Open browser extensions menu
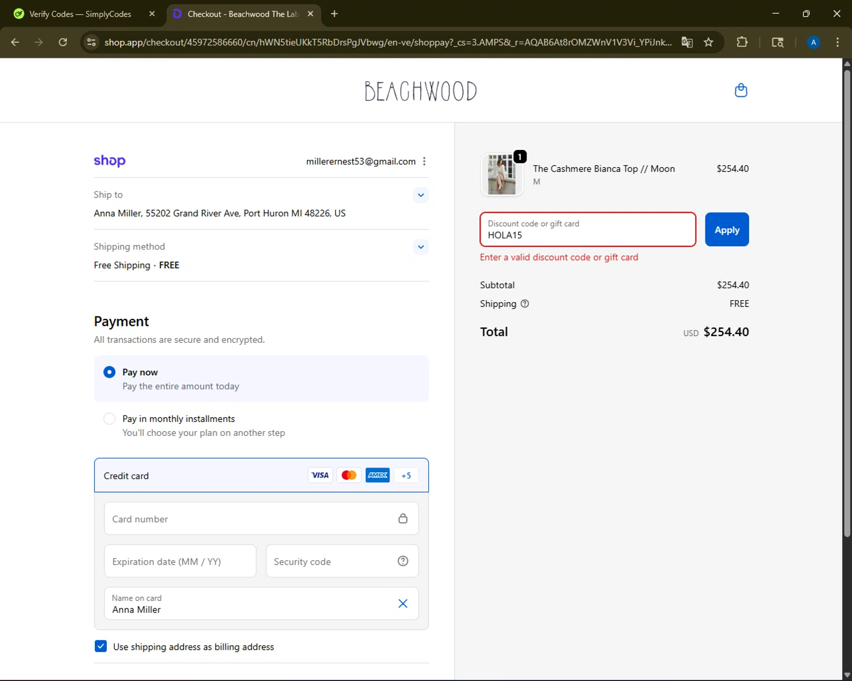 742,42
